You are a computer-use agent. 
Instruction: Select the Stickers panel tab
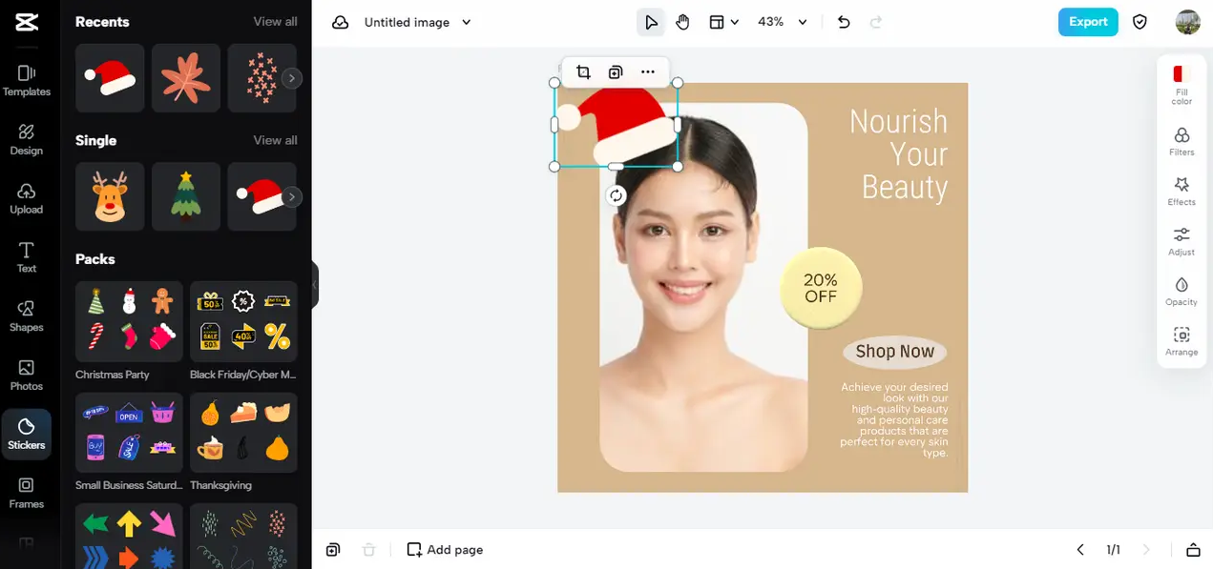[27, 435]
